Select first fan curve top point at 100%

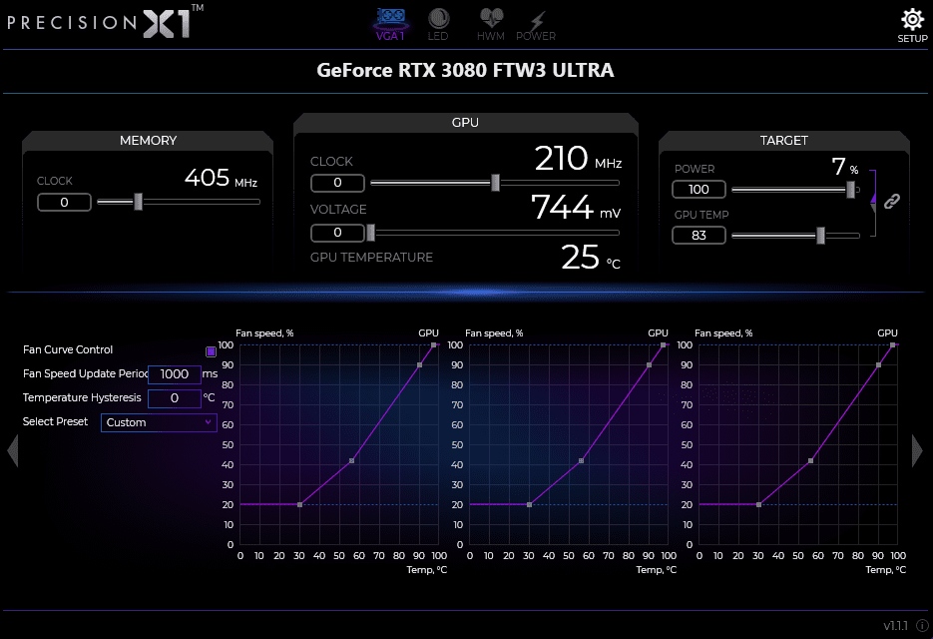click(434, 344)
